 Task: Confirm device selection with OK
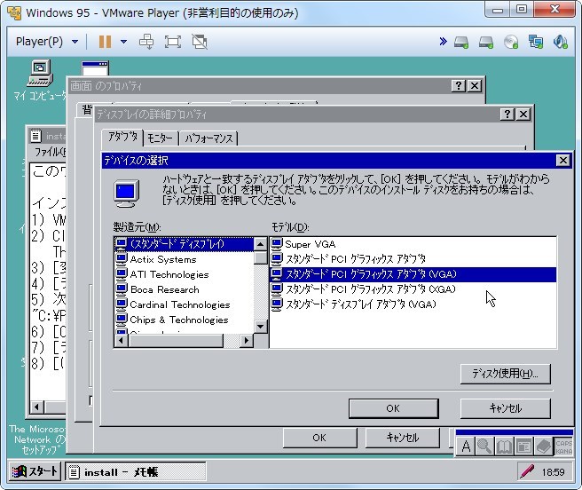[393, 408]
